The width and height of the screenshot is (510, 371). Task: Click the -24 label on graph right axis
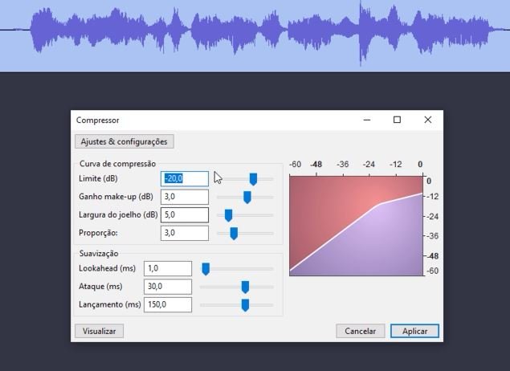point(433,217)
